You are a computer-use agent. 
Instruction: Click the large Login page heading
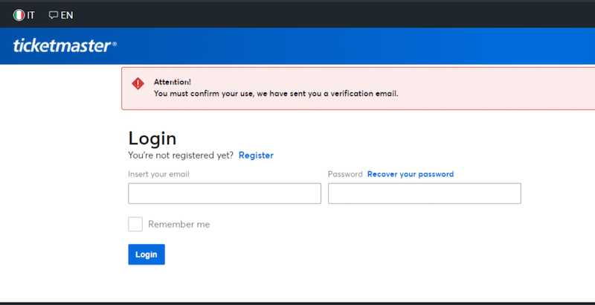(x=152, y=138)
